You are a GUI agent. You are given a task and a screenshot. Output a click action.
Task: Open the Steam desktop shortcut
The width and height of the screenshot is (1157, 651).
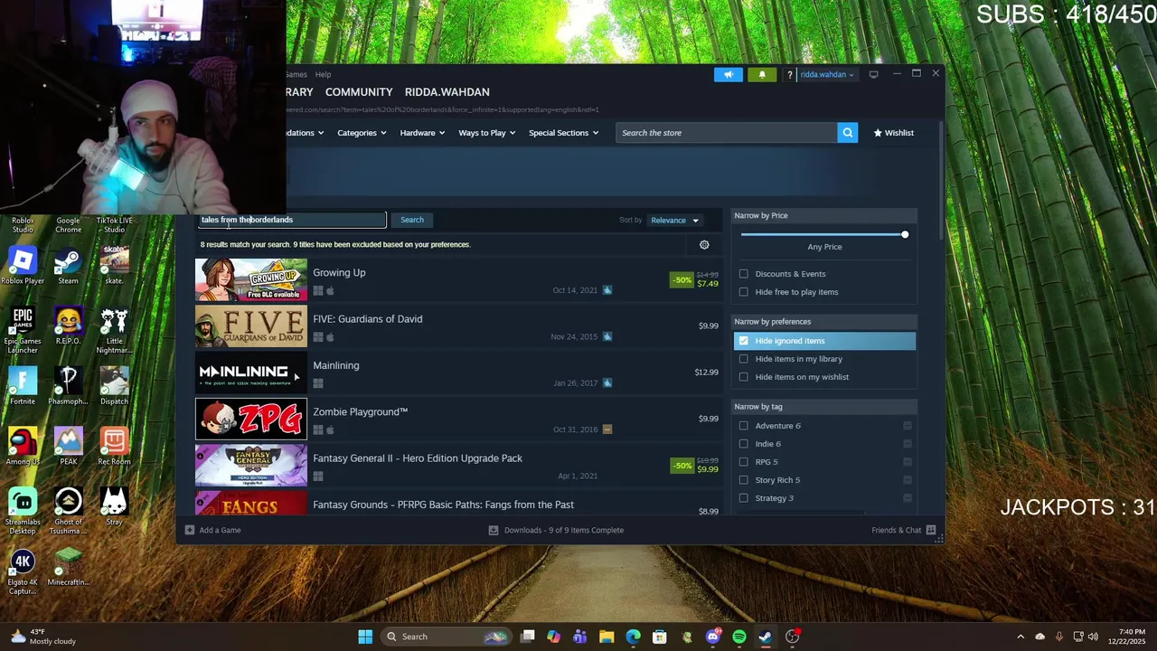(x=68, y=266)
